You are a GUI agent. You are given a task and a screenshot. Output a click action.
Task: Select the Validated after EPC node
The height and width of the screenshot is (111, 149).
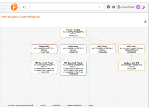pyautogui.click(x=131, y=66)
